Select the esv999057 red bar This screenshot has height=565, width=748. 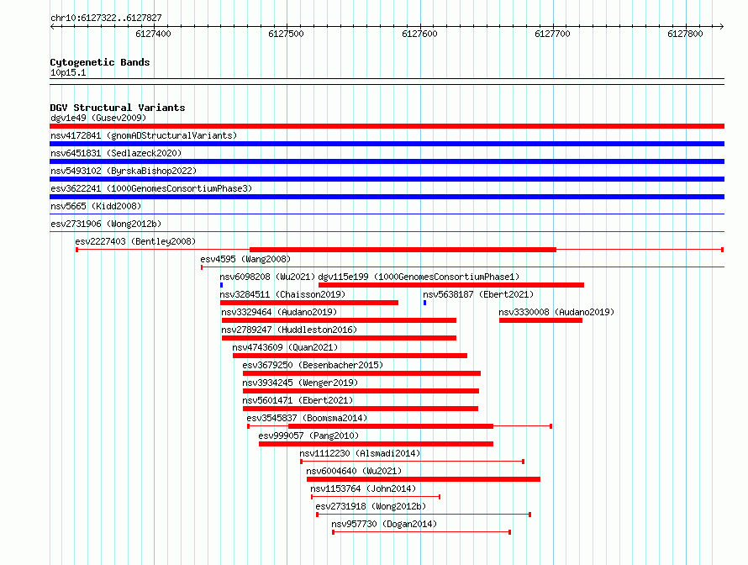click(376, 444)
